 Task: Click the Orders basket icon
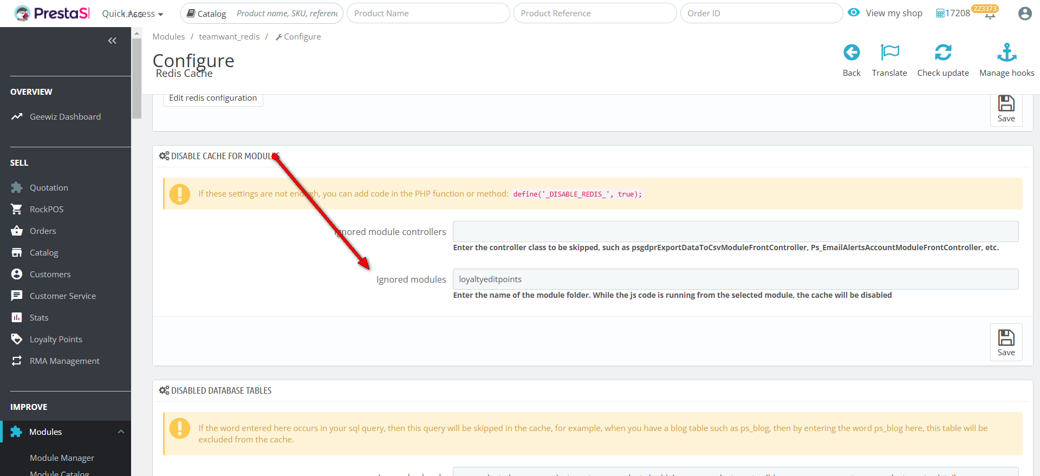(17, 231)
